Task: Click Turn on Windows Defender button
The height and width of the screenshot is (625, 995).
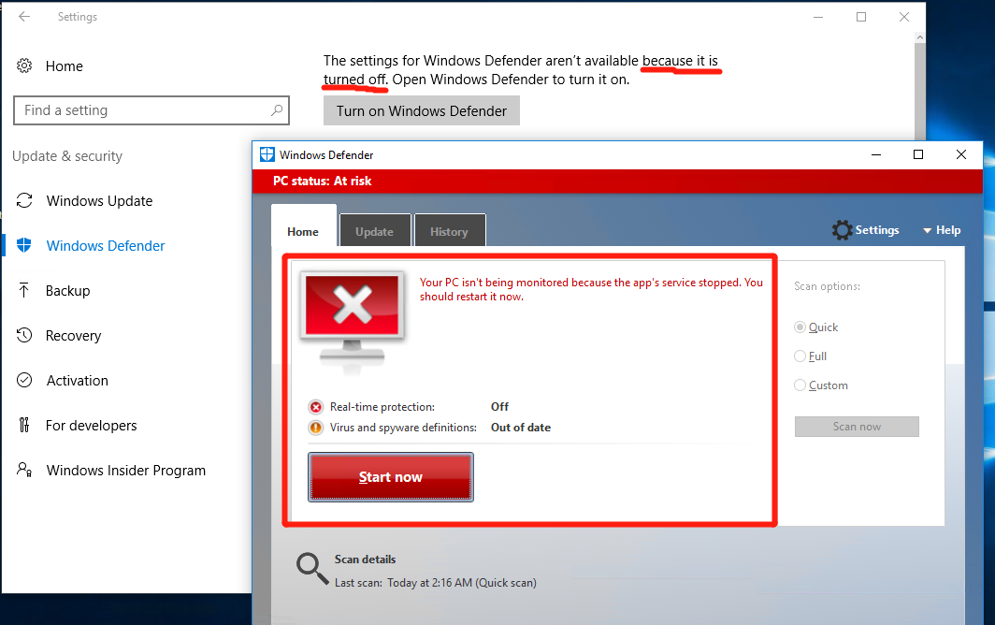Action: (422, 110)
